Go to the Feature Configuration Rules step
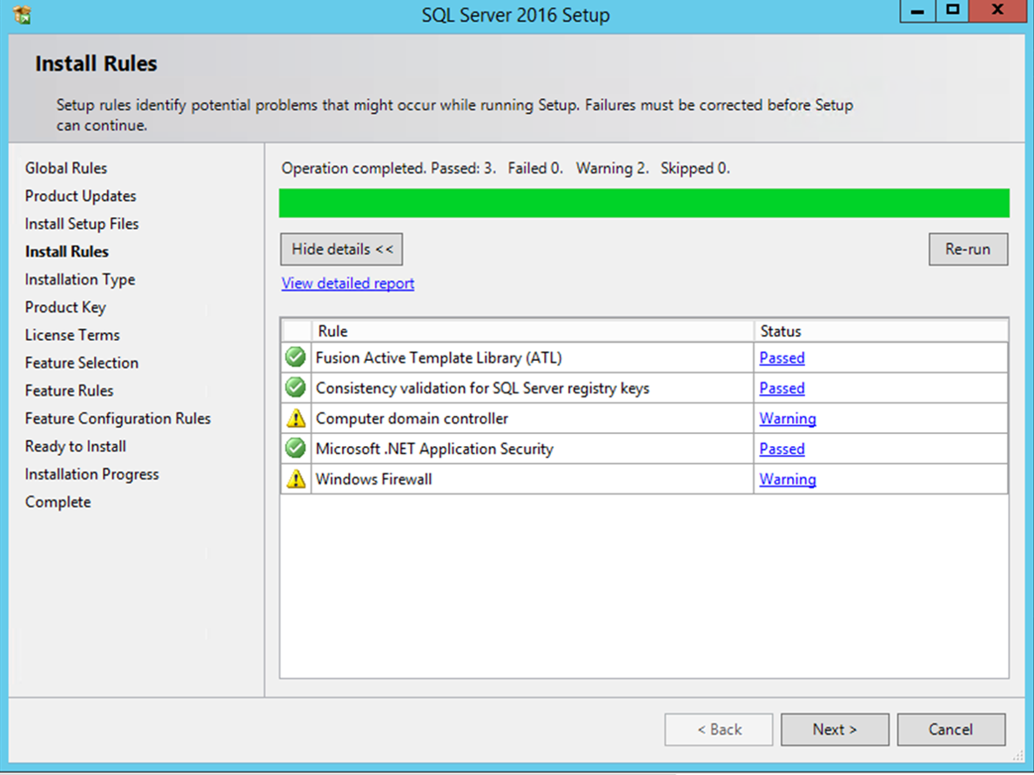 point(118,418)
